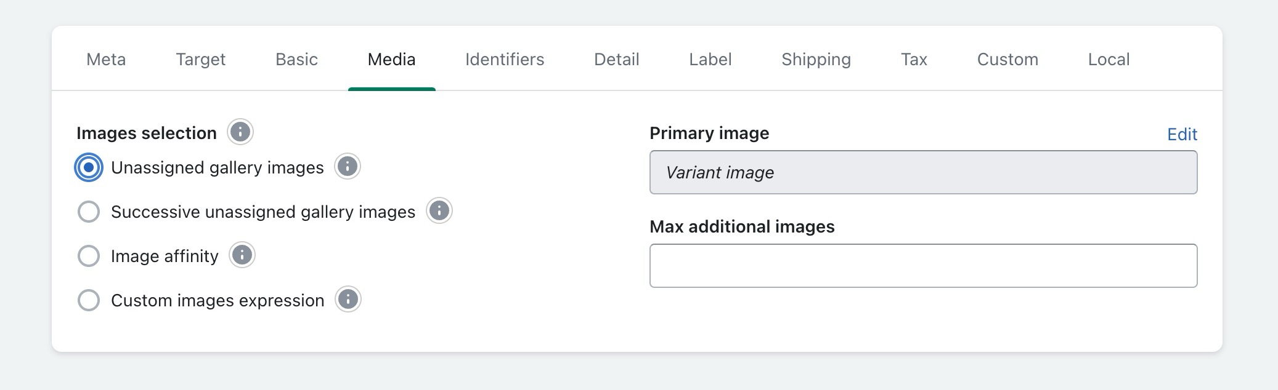The image size is (1278, 390).
Task: Switch to the Target tab
Action: click(x=200, y=60)
